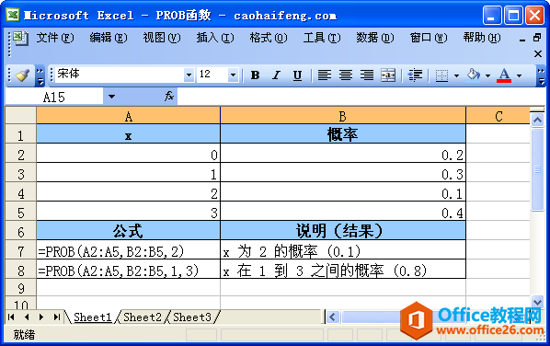Restore the workbook window button
This screenshot has width=550, height=346.
point(537,38)
